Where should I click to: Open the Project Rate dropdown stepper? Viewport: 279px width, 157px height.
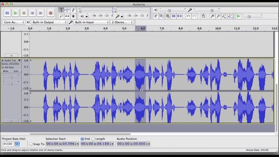17,144
